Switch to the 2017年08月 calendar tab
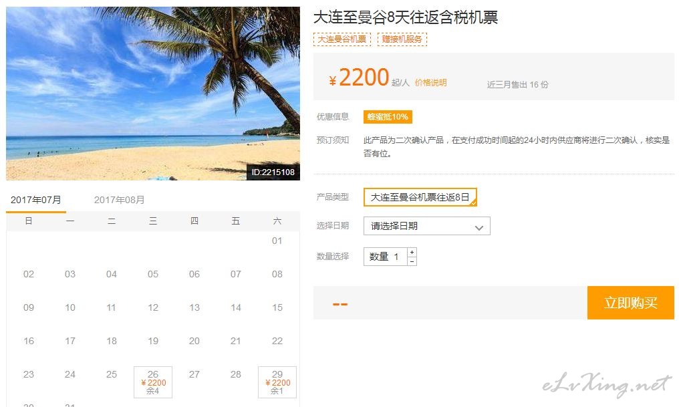679x407 pixels. click(x=119, y=200)
